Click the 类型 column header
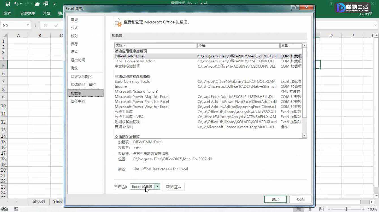This screenshot has height=212, width=379. 291,46
